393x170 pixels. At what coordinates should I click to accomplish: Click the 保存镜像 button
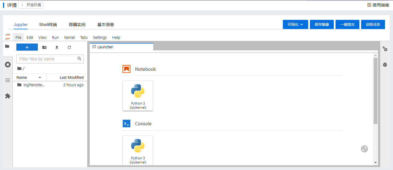tap(322, 25)
